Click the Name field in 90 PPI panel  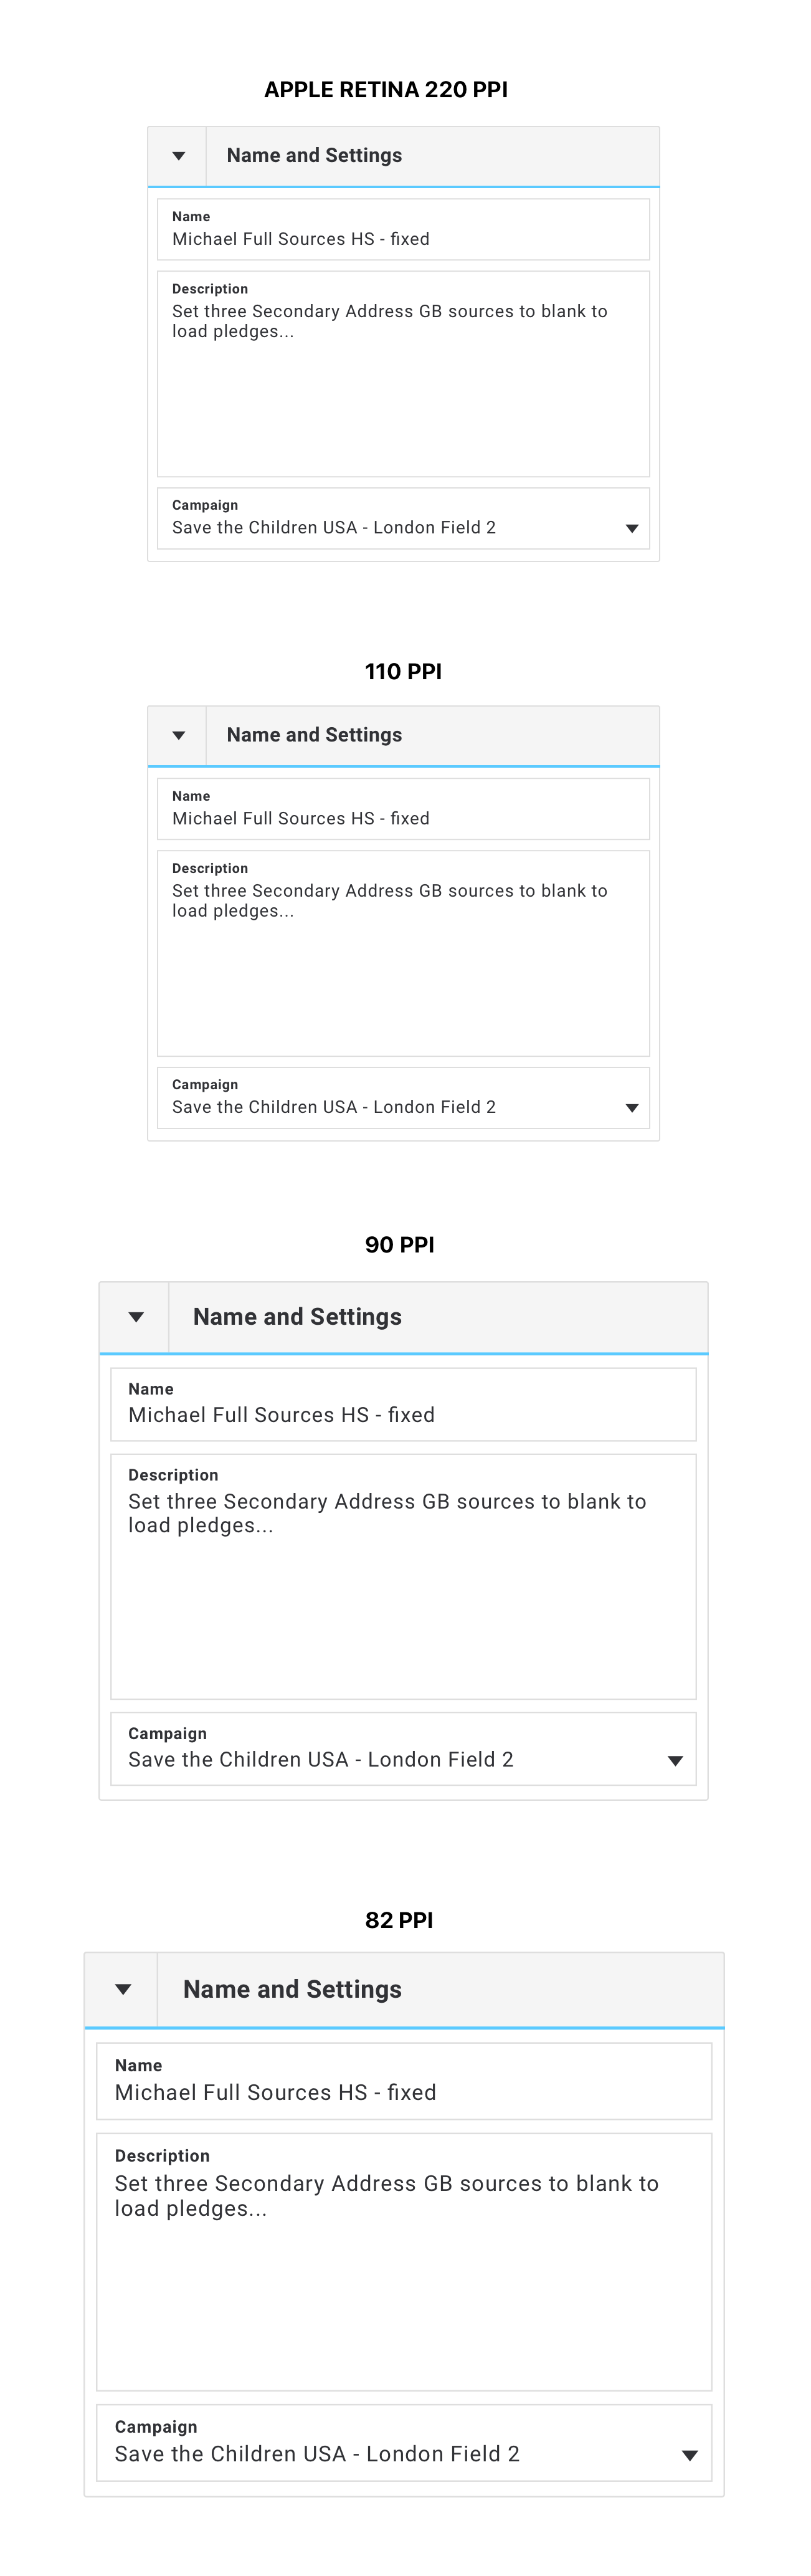(403, 1404)
